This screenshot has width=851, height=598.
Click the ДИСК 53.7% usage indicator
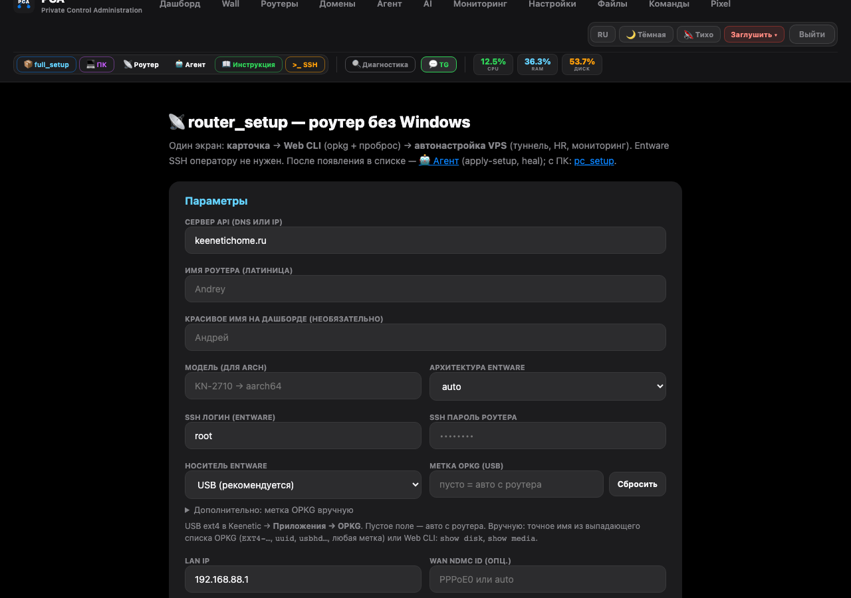point(582,64)
